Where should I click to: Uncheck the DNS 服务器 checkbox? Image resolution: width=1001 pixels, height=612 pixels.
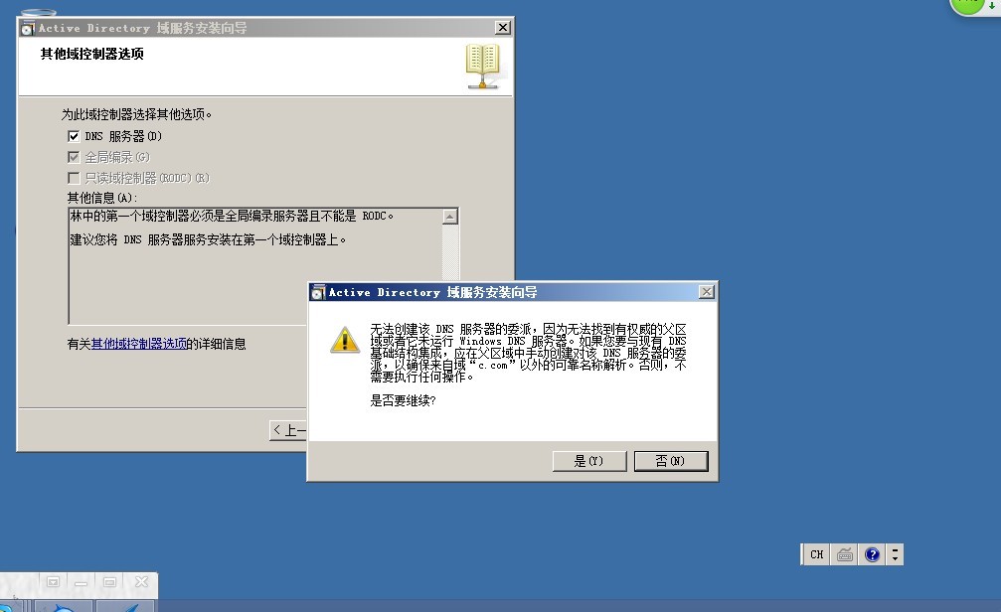[x=74, y=136]
